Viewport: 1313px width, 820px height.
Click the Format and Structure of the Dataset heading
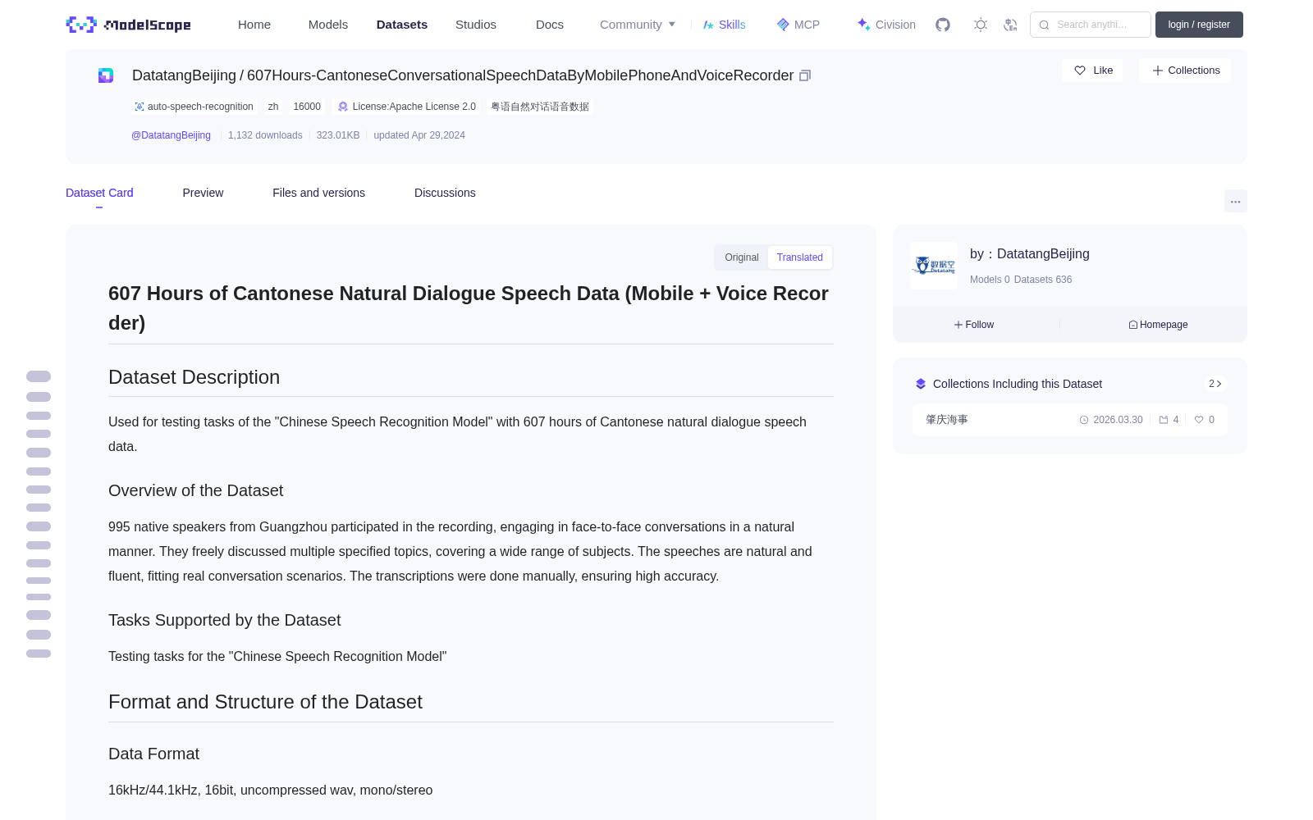[x=265, y=702]
